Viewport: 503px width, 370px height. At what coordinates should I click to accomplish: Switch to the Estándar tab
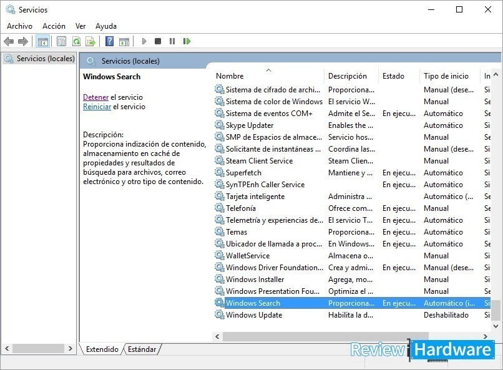coord(142,349)
